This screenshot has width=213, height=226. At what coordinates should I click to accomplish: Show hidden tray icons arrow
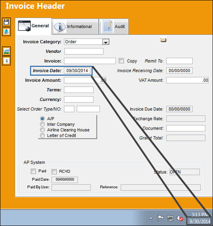coord(151,218)
